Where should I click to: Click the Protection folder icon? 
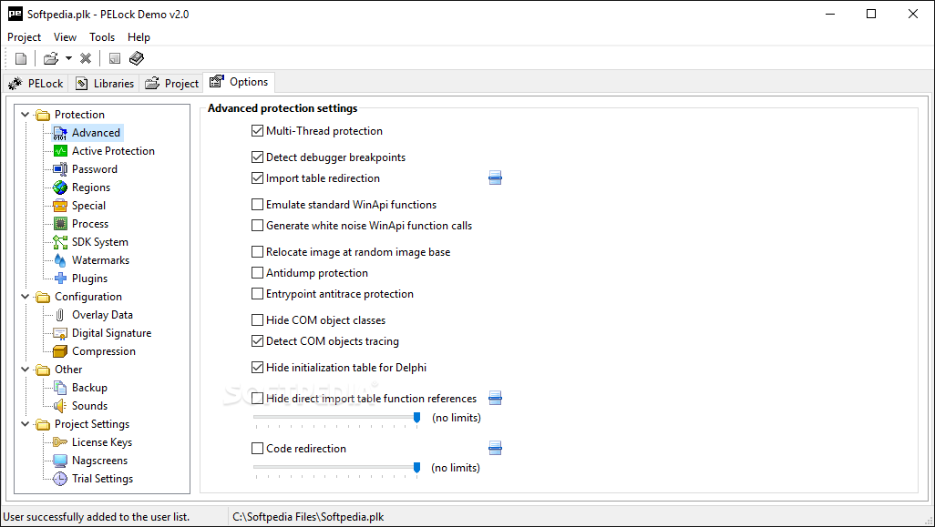coord(43,115)
